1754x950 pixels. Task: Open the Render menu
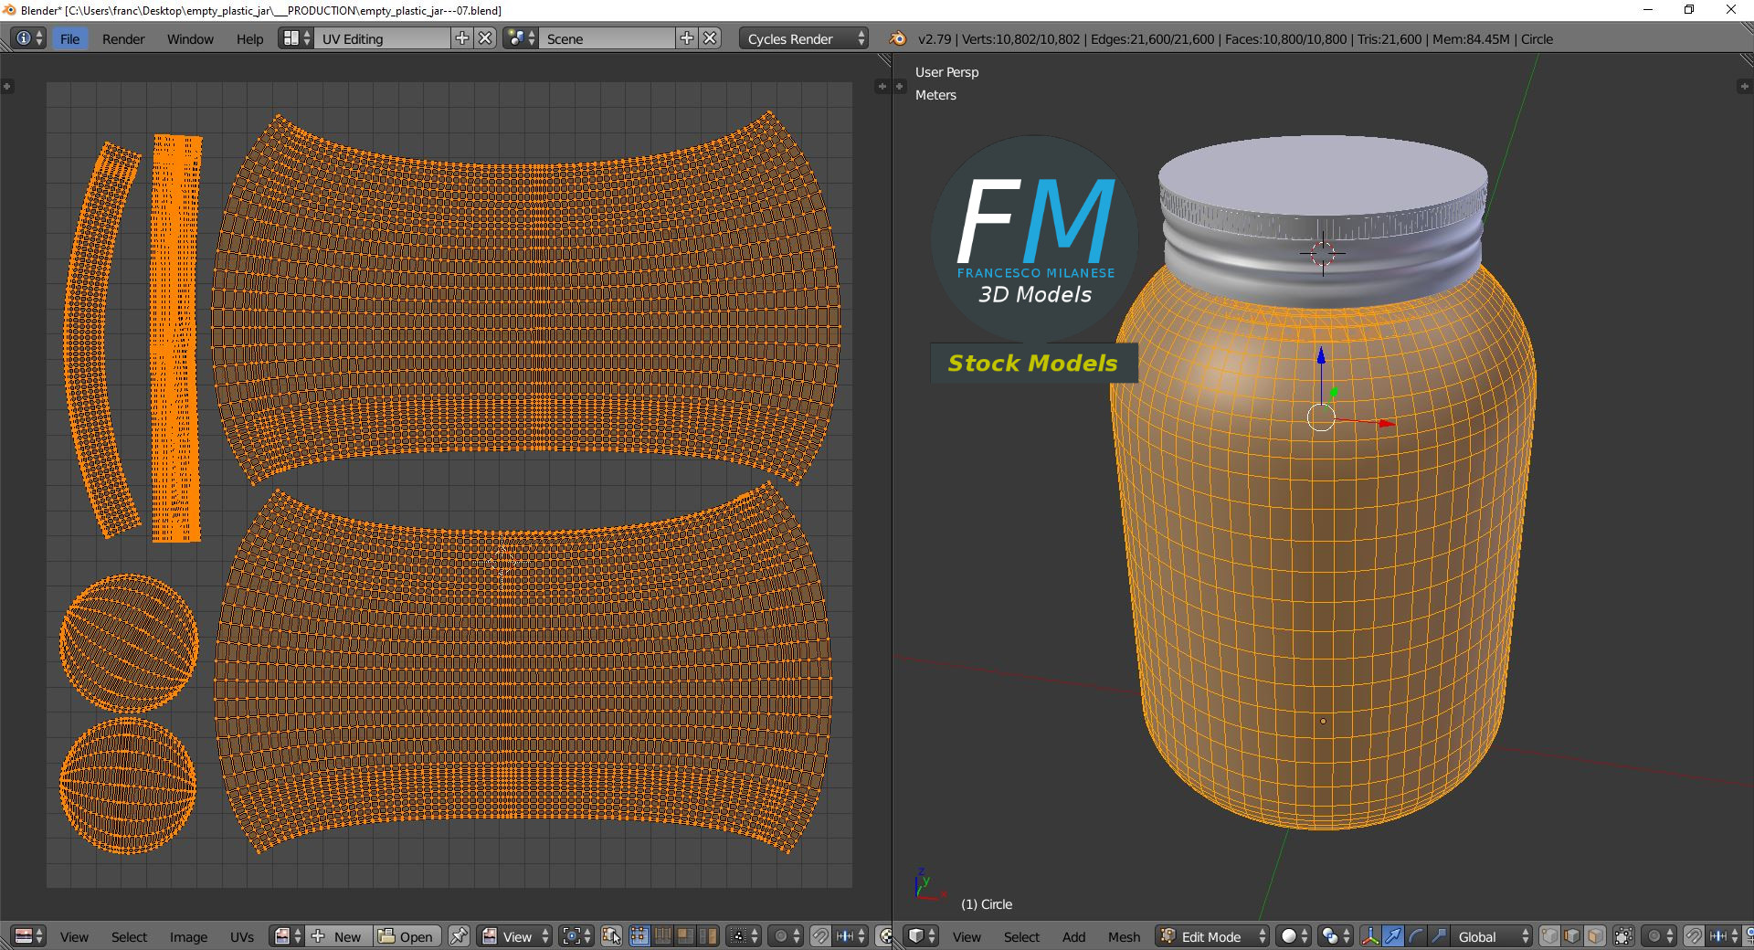click(x=123, y=39)
